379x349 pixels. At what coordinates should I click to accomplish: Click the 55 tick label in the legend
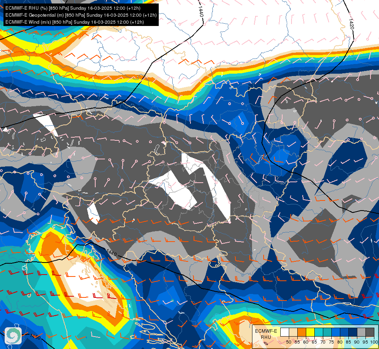pos(297,342)
